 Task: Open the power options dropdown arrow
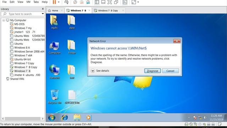(59, 2)
